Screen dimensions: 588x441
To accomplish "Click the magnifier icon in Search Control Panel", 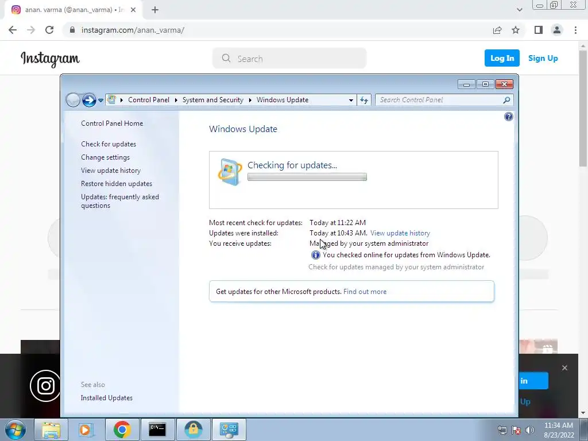I will (x=506, y=100).
